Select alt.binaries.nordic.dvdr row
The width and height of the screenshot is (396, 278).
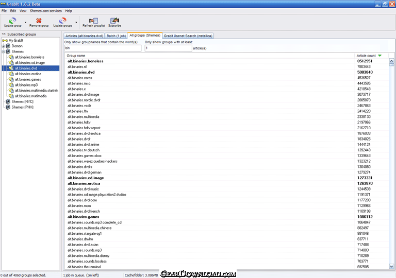pyautogui.click(x=226, y=100)
